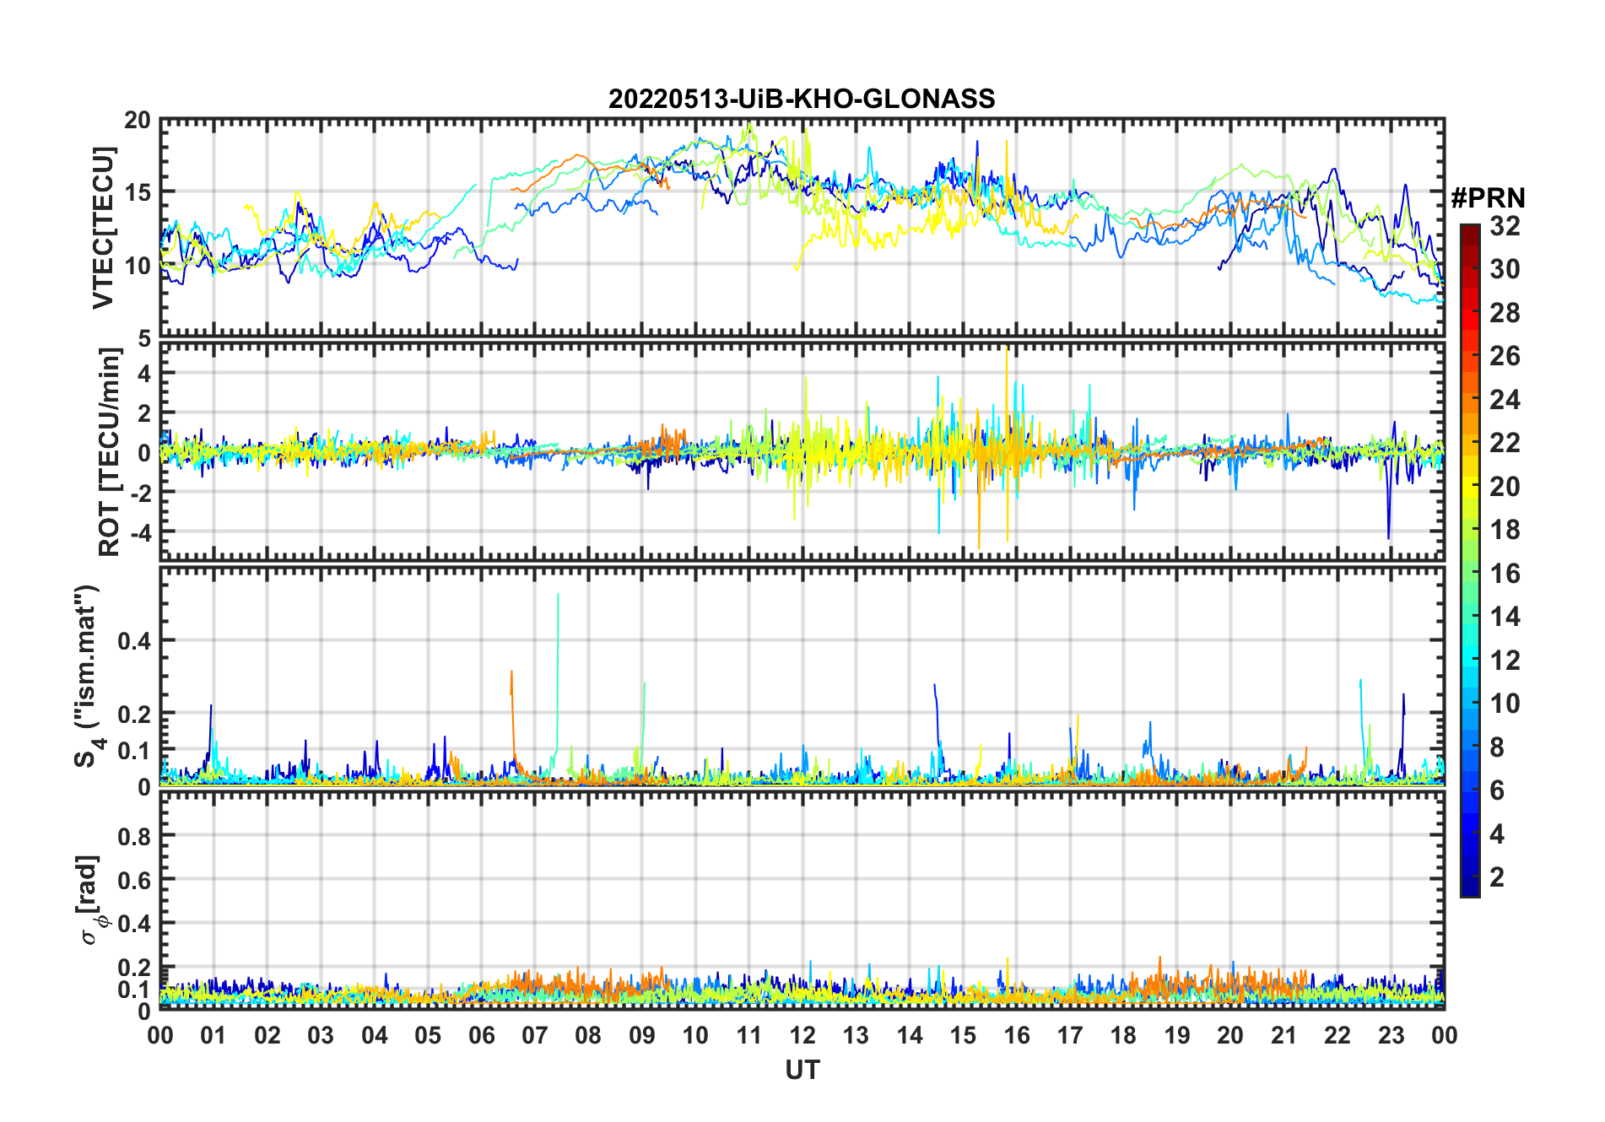Click the "#PRN" colorbar title
Viewport: 1605px width, 1122px height.
pos(1488,198)
